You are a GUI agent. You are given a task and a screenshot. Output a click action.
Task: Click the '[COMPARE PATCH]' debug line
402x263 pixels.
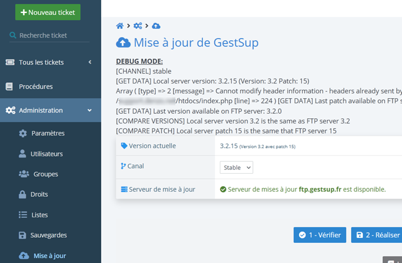(226, 131)
